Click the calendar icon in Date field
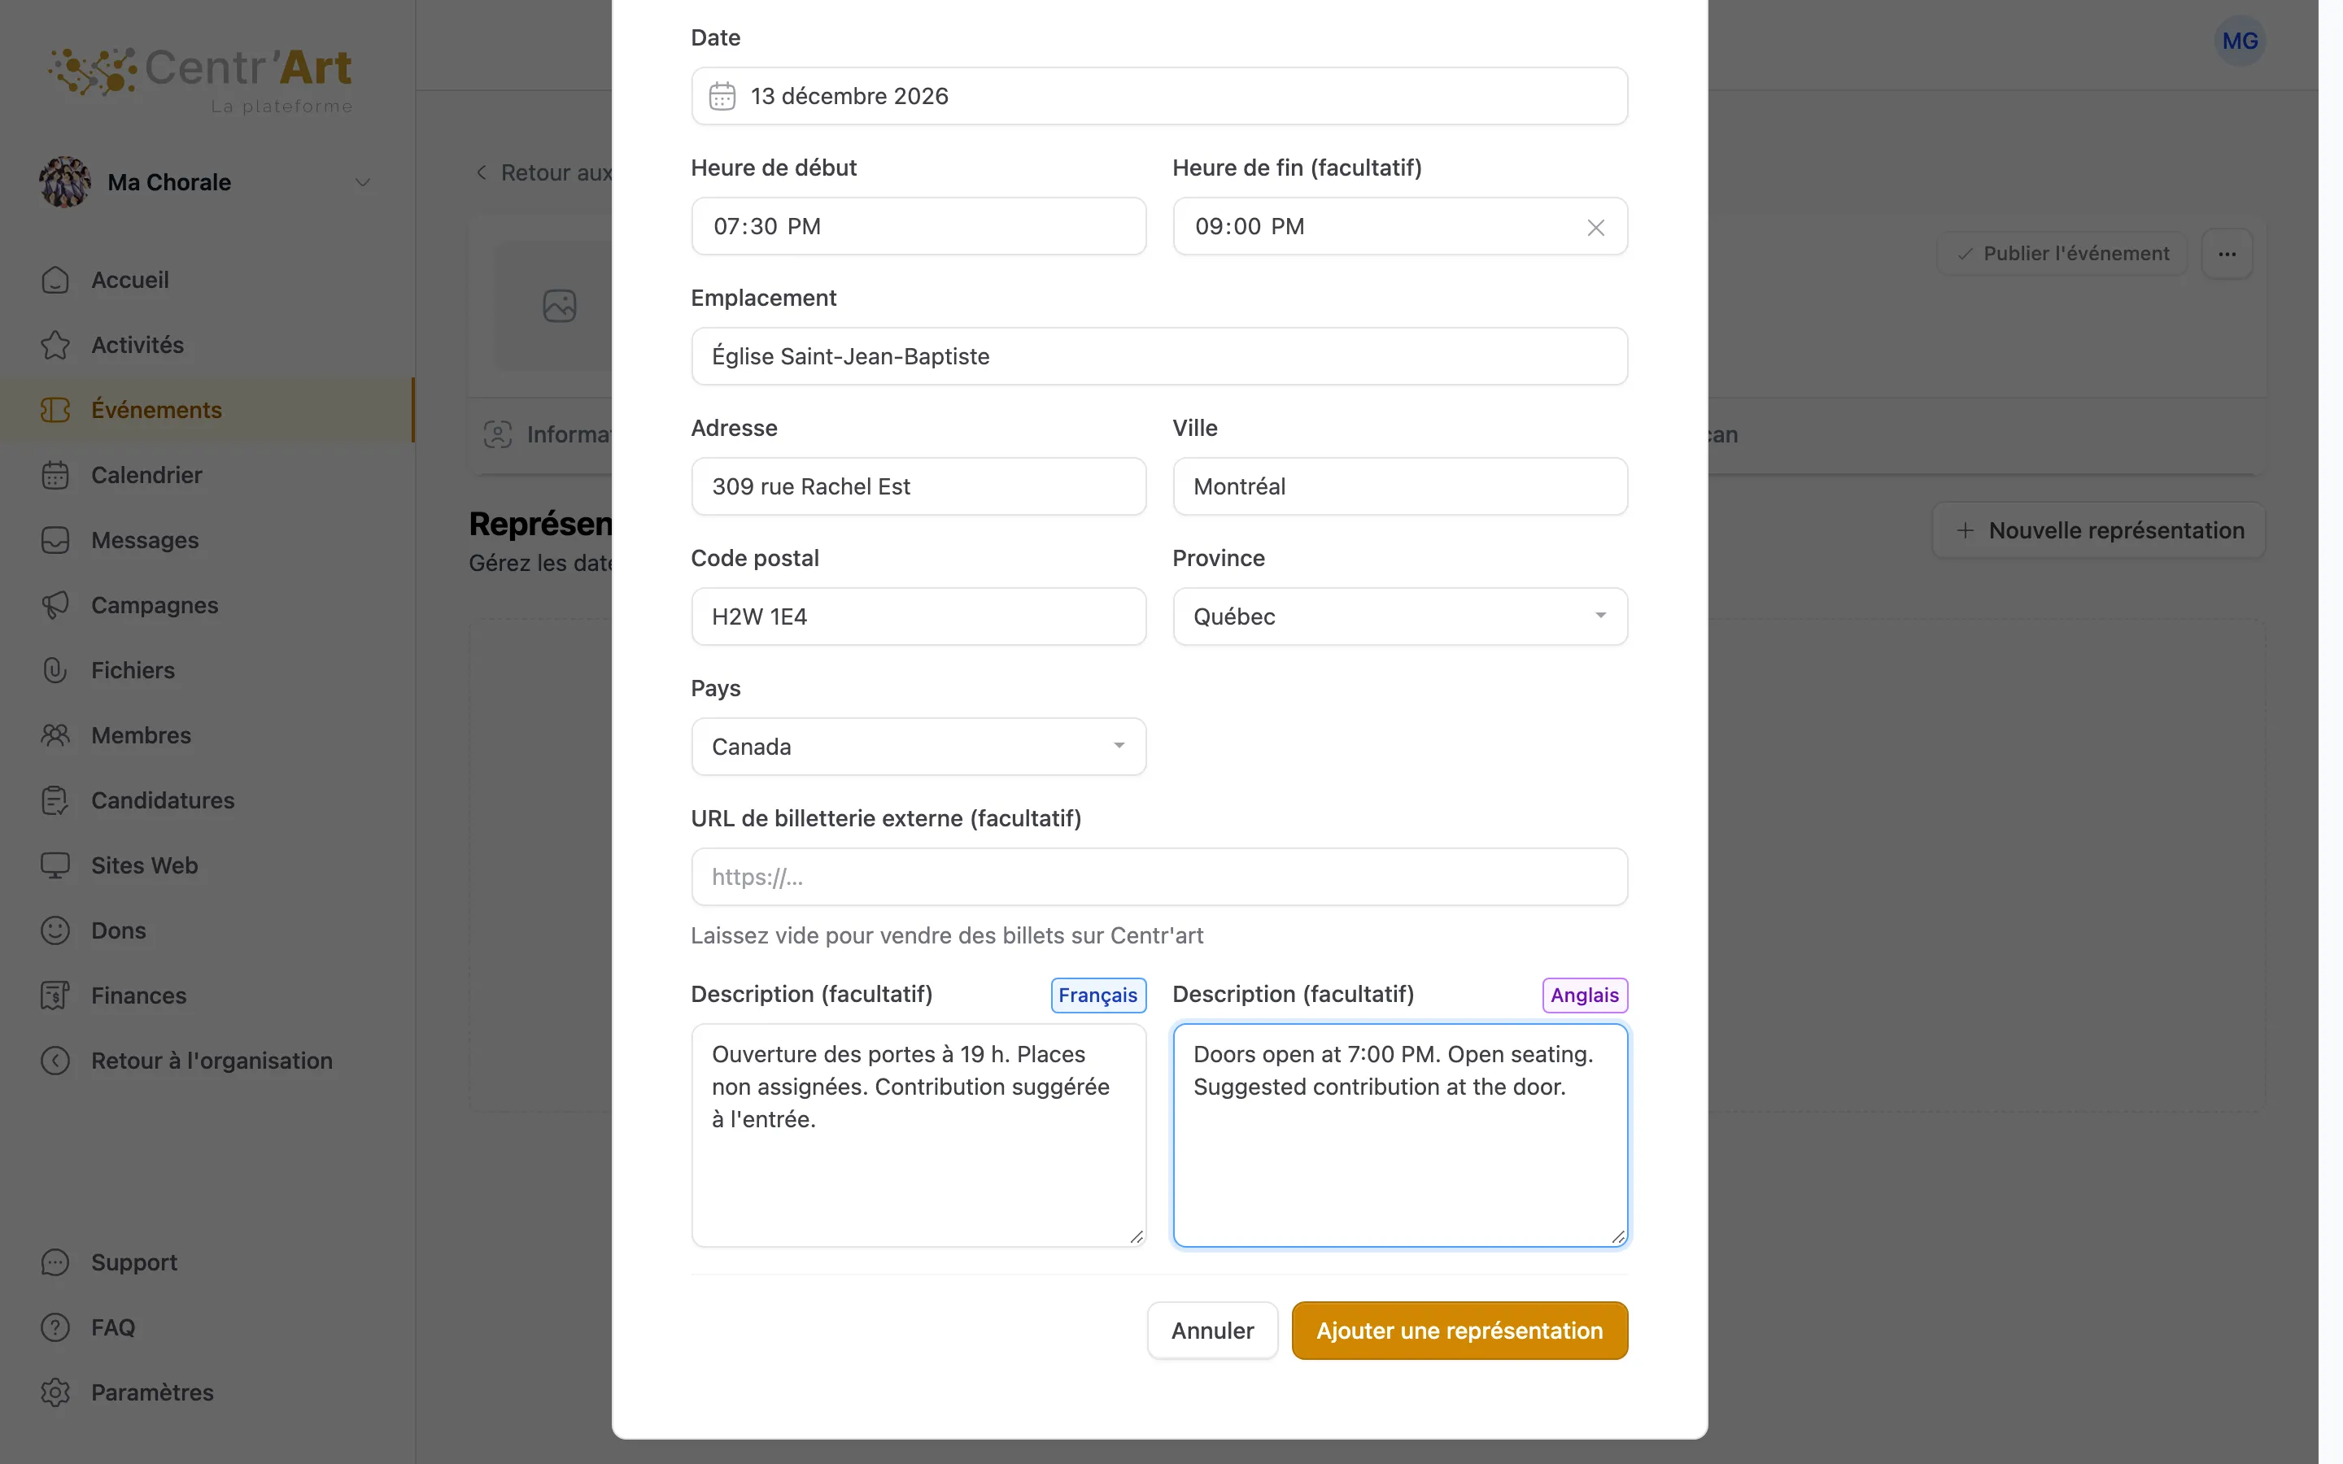2343x1464 pixels. click(722, 96)
